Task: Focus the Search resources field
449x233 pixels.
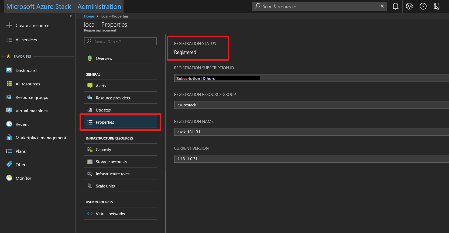Action: 319,6
